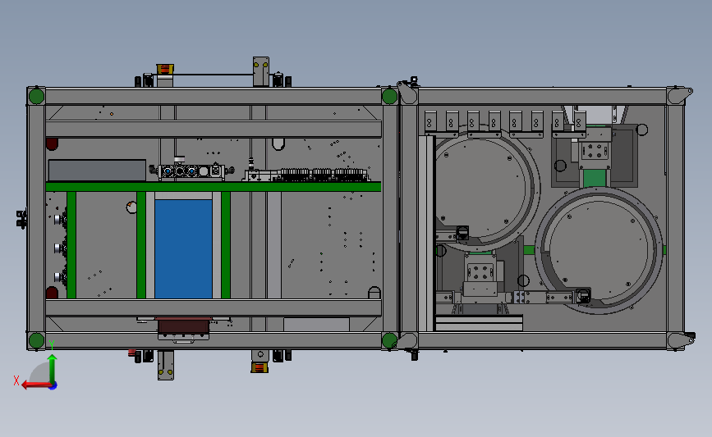Select the bottom-right corner bracket of frame

[x=680, y=340]
